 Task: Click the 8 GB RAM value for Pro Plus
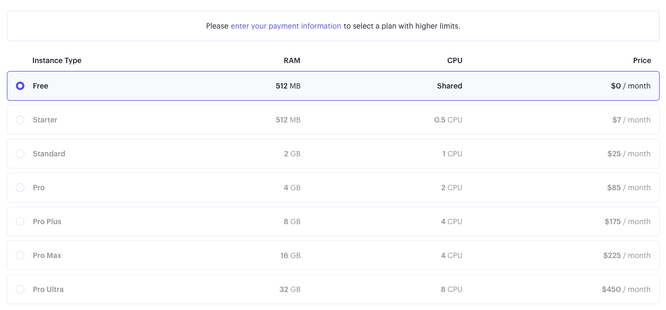tap(292, 222)
